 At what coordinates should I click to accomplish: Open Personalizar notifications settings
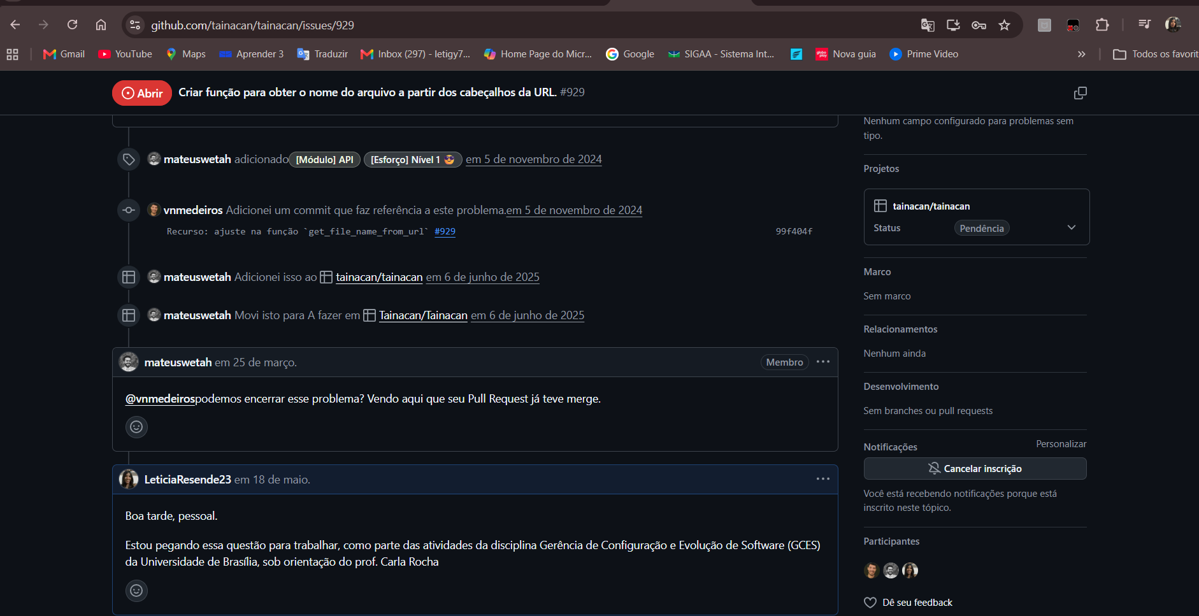(x=1061, y=444)
